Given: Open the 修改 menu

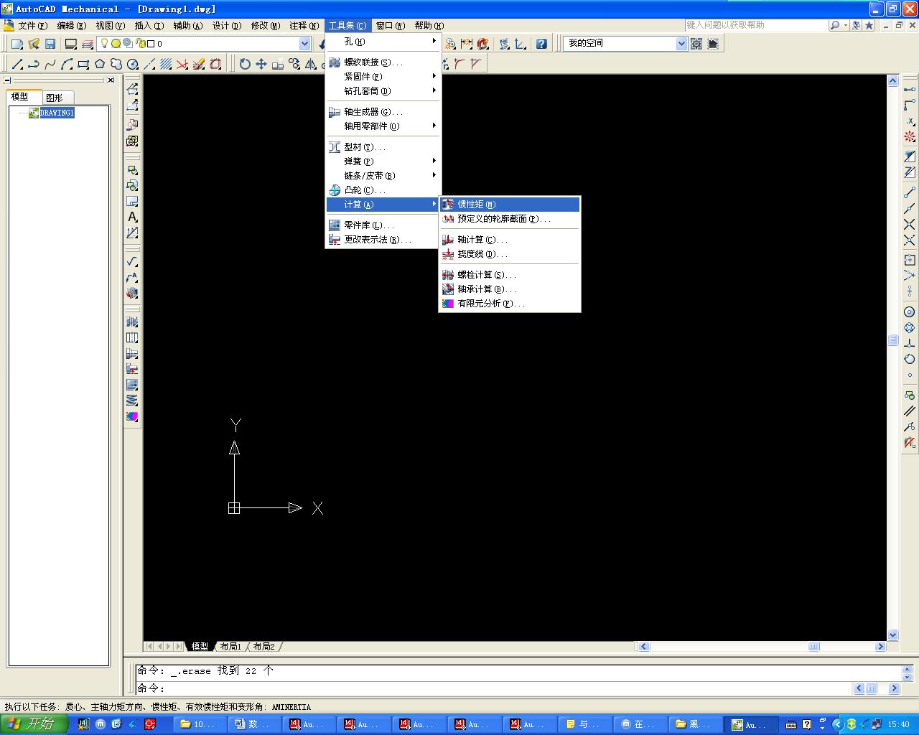Looking at the screenshot, I should pos(265,26).
